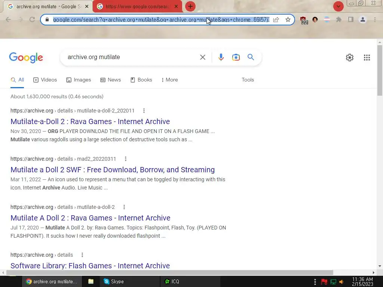Open 'Mutilate A Doll 2 : Rava Games' result

click(91, 218)
